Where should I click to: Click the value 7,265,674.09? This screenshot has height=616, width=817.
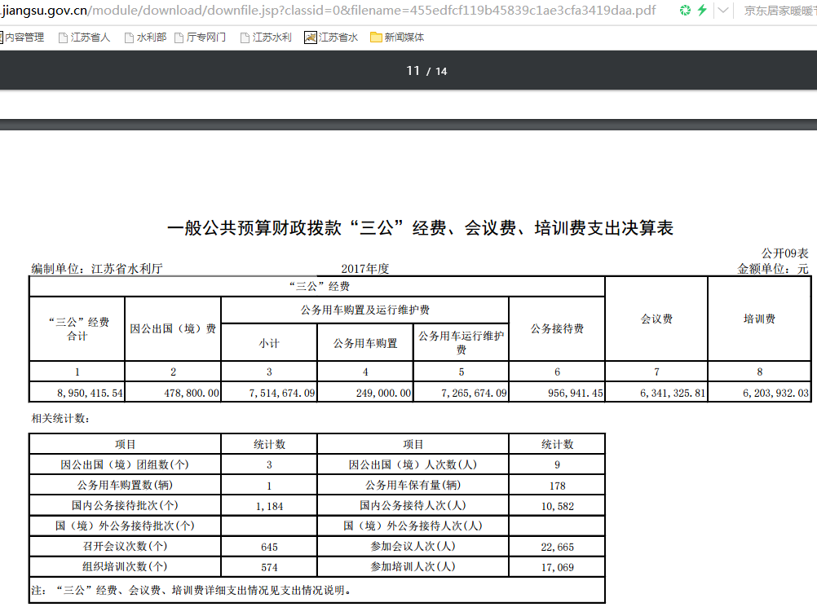(475, 393)
